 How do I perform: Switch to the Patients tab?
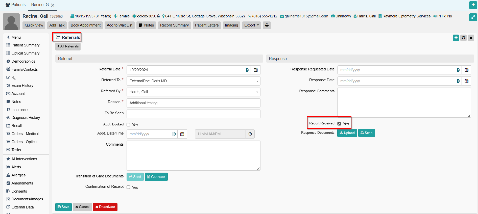pos(16,5)
